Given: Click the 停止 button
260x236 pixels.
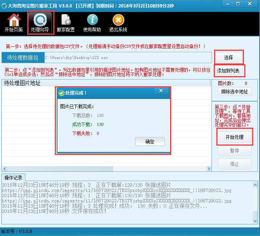Looking at the screenshot, I should [x=235, y=164].
